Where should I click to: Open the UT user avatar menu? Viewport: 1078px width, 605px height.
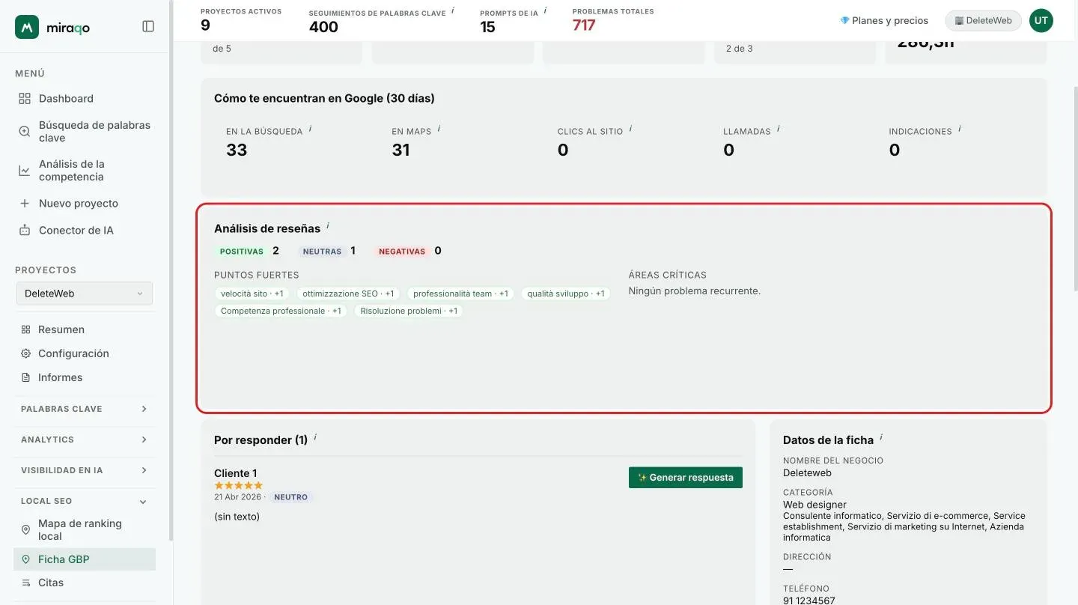tap(1041, 21)
